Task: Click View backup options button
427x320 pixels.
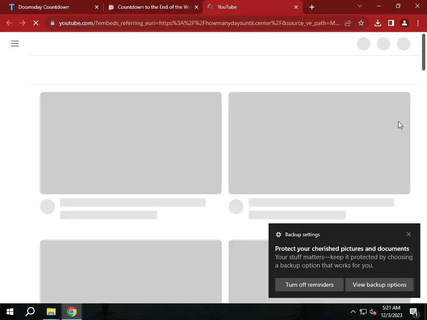Action: click(x=379, y=285)
